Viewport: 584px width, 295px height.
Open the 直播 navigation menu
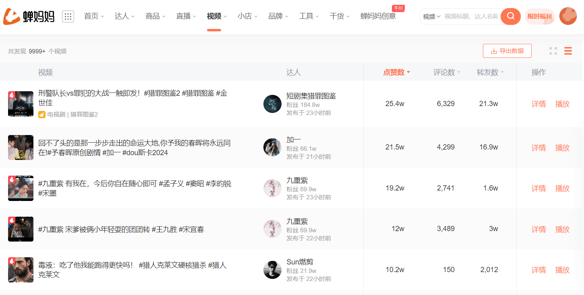(x=186, y=16)
